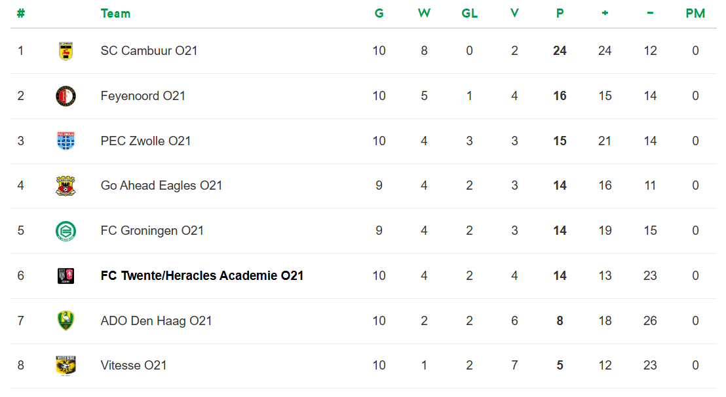The width and height of the screenshot is (726, 397).
Task: Select the PEC Zwolle O21 team name
Action: pyautogui.click(x=145, y=141)
